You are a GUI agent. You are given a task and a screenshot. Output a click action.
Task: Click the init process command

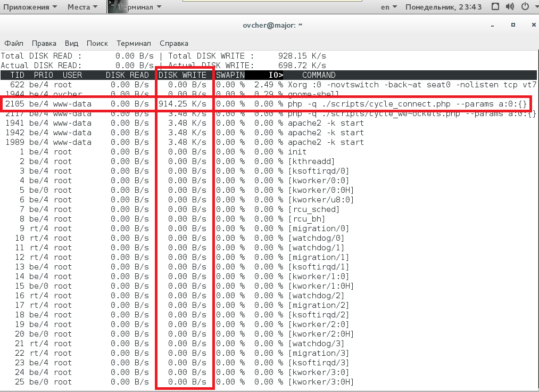pyautogui.click(x=297, y=152)
